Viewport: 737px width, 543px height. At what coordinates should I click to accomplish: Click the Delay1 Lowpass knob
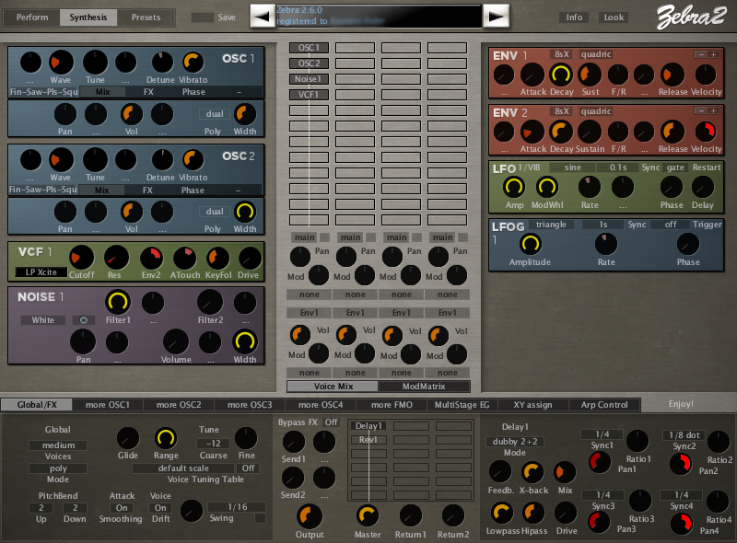(501, 513)
